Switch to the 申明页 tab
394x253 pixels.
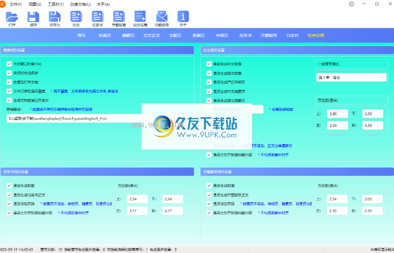pyautogui.click(x=222, y=36)
